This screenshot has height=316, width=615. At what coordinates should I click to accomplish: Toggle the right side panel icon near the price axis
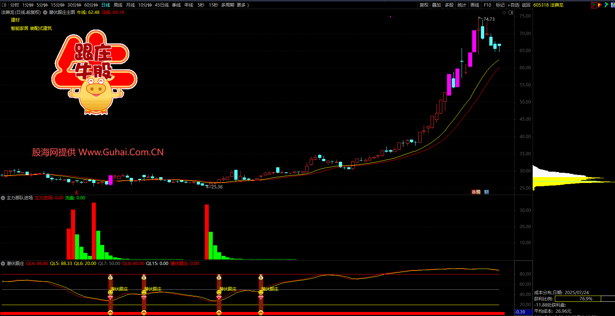pyautogui.click(x=511, y=12)
